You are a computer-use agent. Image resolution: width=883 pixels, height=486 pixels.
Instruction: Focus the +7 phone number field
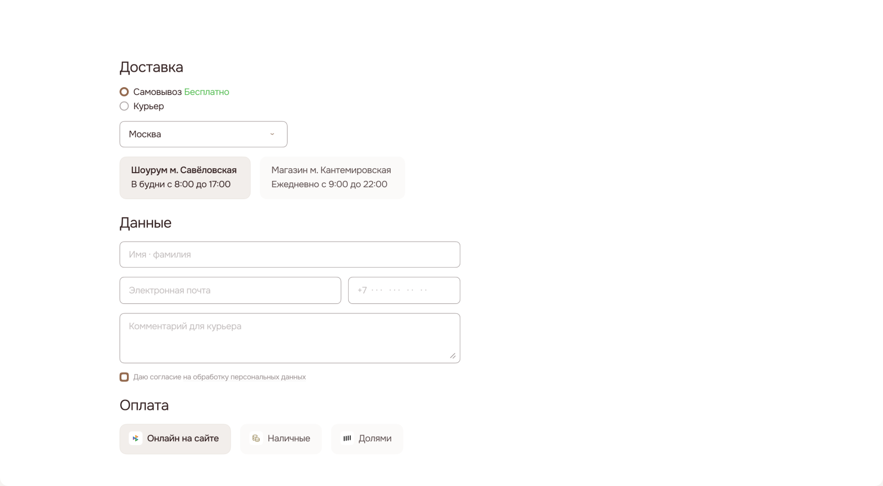click(x=404, y=290)
